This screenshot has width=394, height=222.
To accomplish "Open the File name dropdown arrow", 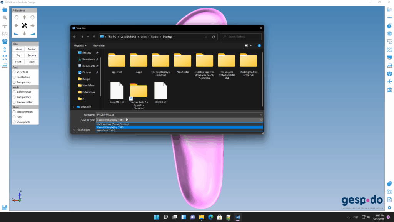I will [x=261, y=115].
